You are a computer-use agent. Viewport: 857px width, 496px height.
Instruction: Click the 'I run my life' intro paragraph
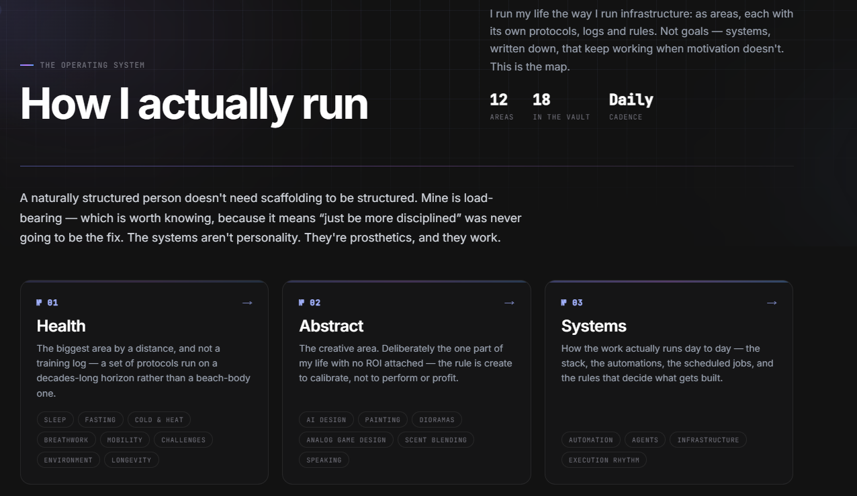[641, 40]
